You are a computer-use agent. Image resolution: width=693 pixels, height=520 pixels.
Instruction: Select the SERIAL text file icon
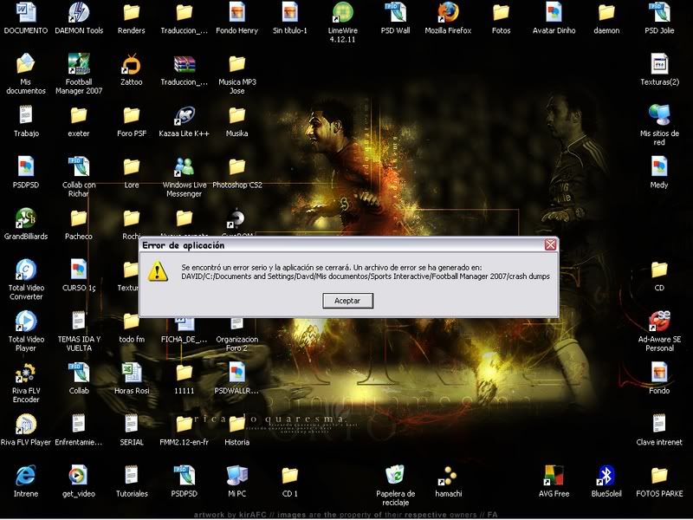pyautogui.click(x=132, y=424)
